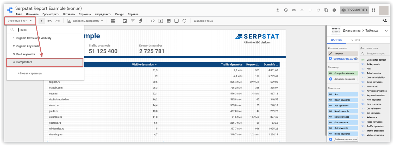
Task: Click the 'Traffic dynamics' column header
Action: (232, 65)
